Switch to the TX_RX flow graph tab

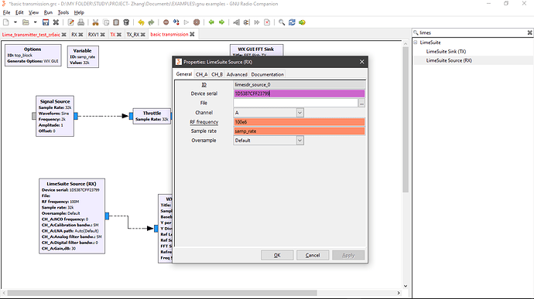[x=133, y=35]
